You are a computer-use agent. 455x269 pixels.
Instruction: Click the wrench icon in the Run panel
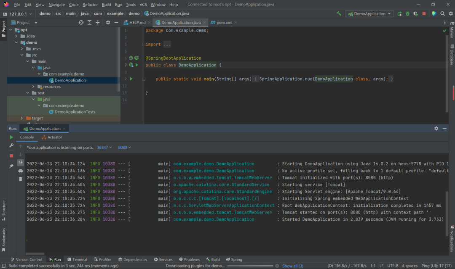point(11,145)
